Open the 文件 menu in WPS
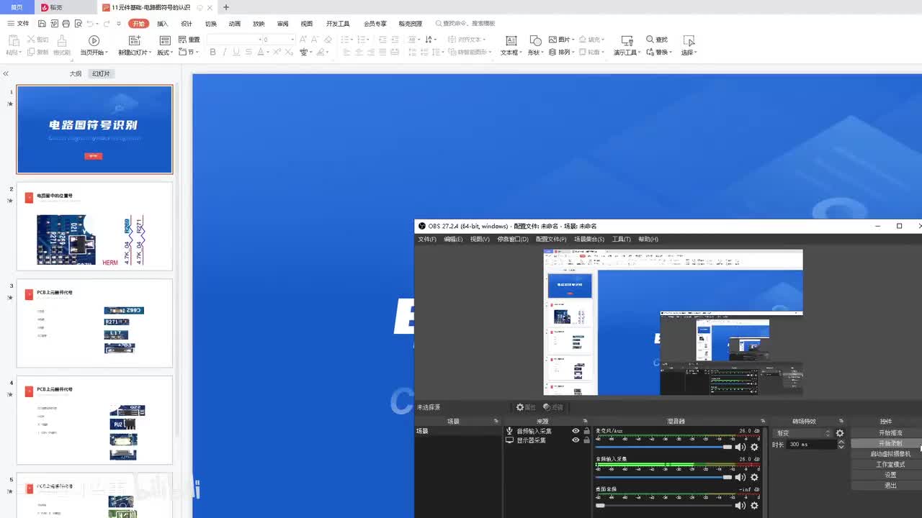Screen dimensions: 922x518 coord(19,24)
